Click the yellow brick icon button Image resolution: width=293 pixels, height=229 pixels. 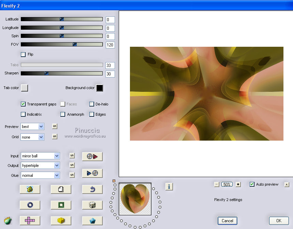pyautogui.click(x=61, y=220)
